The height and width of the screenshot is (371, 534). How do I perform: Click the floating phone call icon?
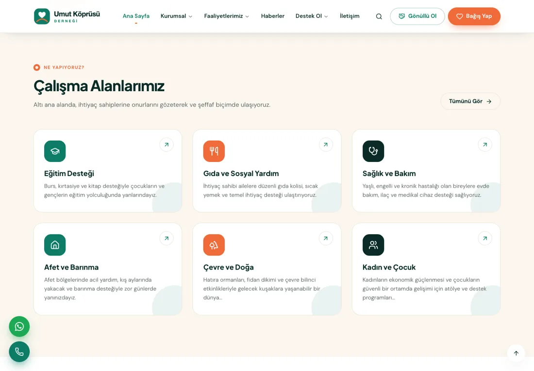19,352
